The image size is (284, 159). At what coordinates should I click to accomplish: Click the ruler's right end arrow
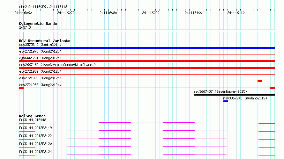pos(274,10)
